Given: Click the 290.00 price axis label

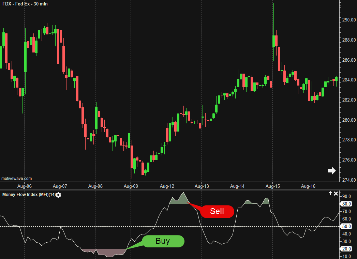Looking at the screenshot, I should [x=349, y=20].
